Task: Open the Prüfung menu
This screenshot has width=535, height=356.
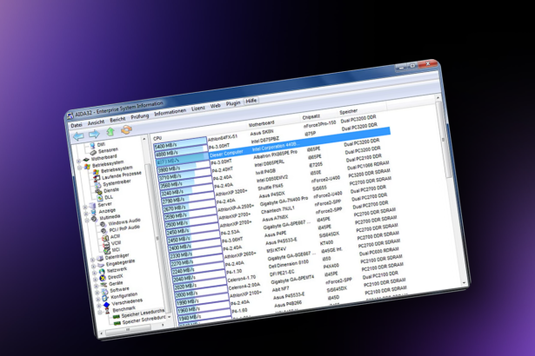Action: pyautogui.click(x=140, y=116)
